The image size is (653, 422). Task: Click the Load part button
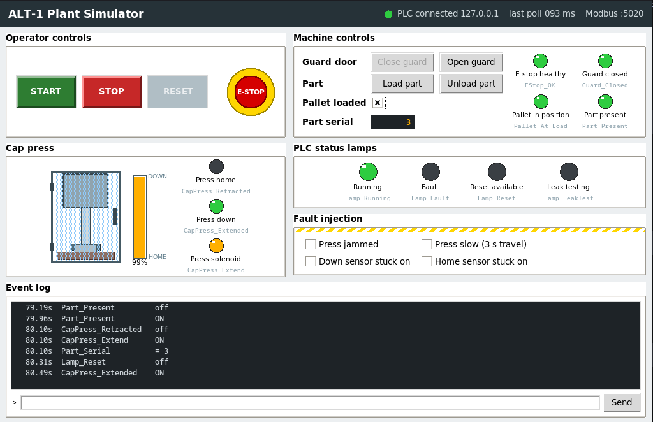402,84
